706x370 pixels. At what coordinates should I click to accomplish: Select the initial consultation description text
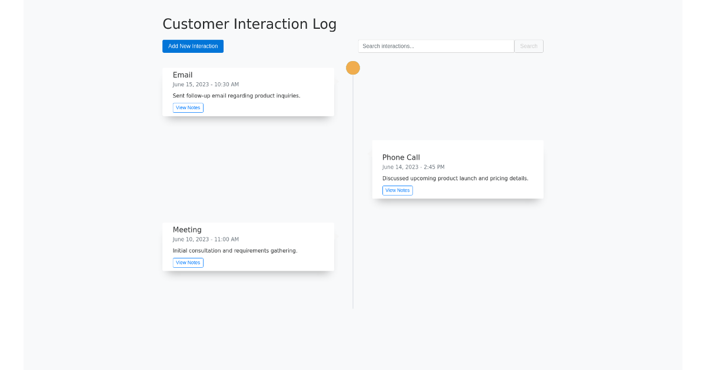click(x=234, y=250)
